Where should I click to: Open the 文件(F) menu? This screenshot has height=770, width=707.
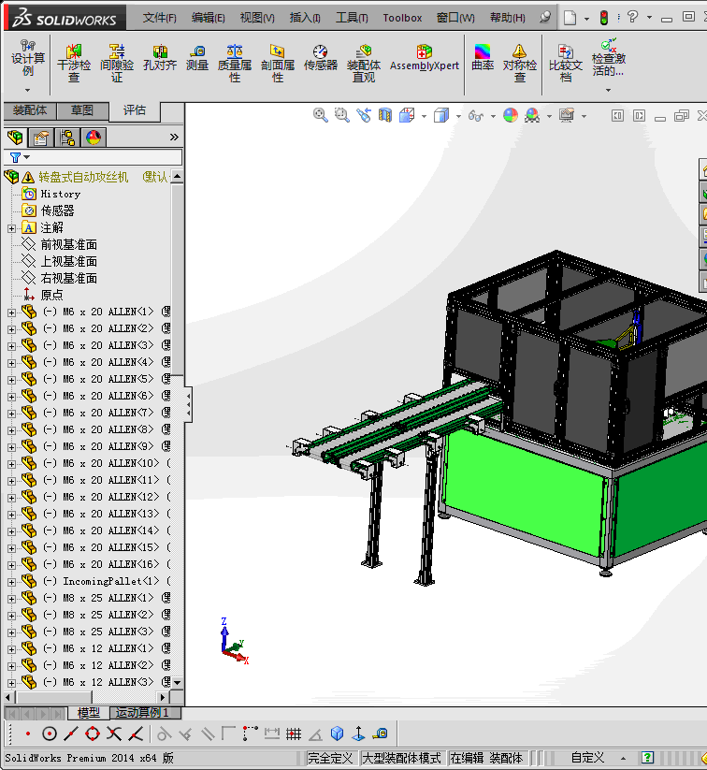point(160,18)
